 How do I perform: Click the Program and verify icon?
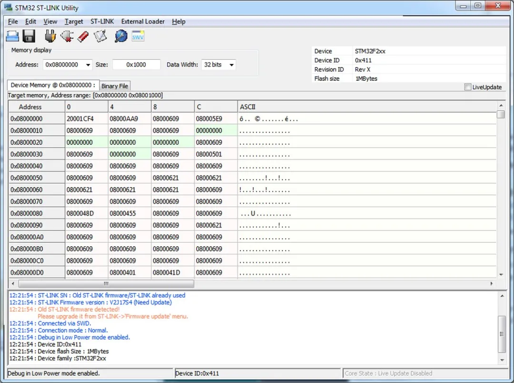[x=100, y=36]
